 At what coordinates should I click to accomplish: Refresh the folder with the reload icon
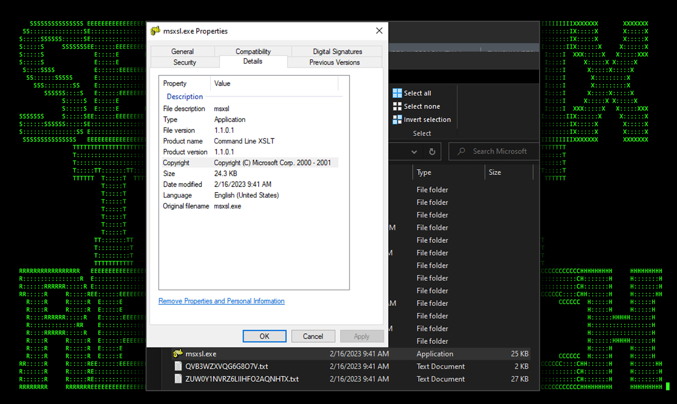(432, 151)
